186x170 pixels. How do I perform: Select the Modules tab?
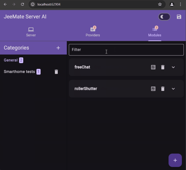click(155, 32)
